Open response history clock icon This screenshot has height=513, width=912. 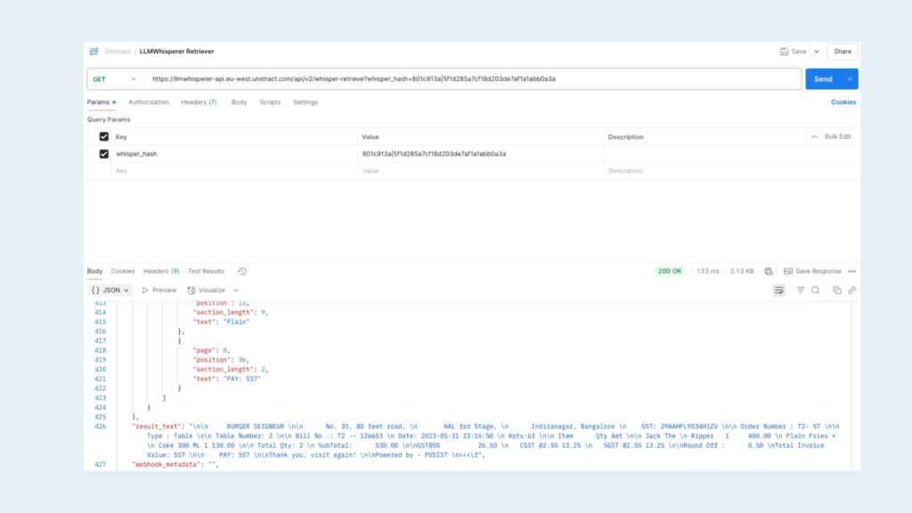242,271
